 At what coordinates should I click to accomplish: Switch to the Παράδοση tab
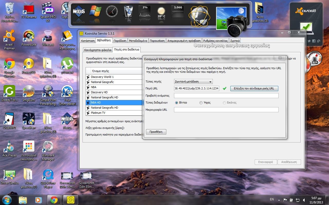pos(120,41)
